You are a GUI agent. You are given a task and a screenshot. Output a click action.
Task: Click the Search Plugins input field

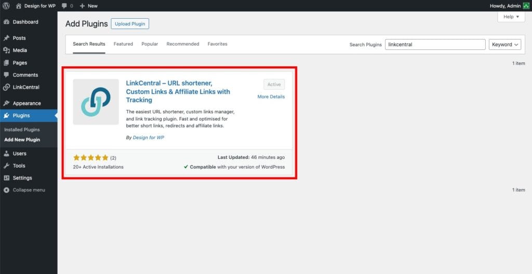point(435,45)
